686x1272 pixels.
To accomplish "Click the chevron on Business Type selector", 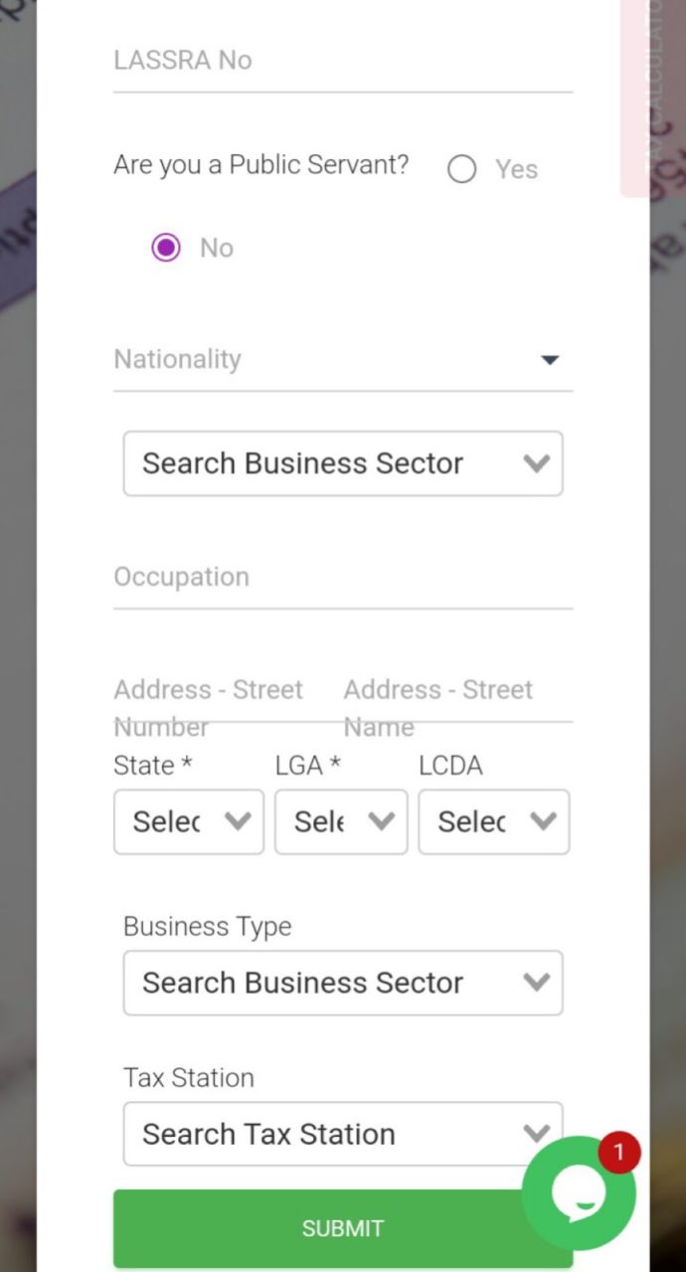I will tap(537, 983).
